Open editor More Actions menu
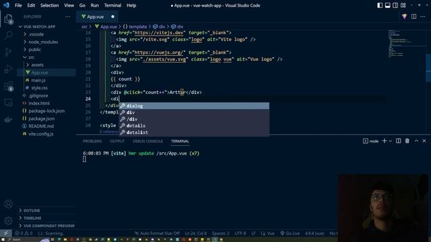The image size is (431, 242). 423,17
